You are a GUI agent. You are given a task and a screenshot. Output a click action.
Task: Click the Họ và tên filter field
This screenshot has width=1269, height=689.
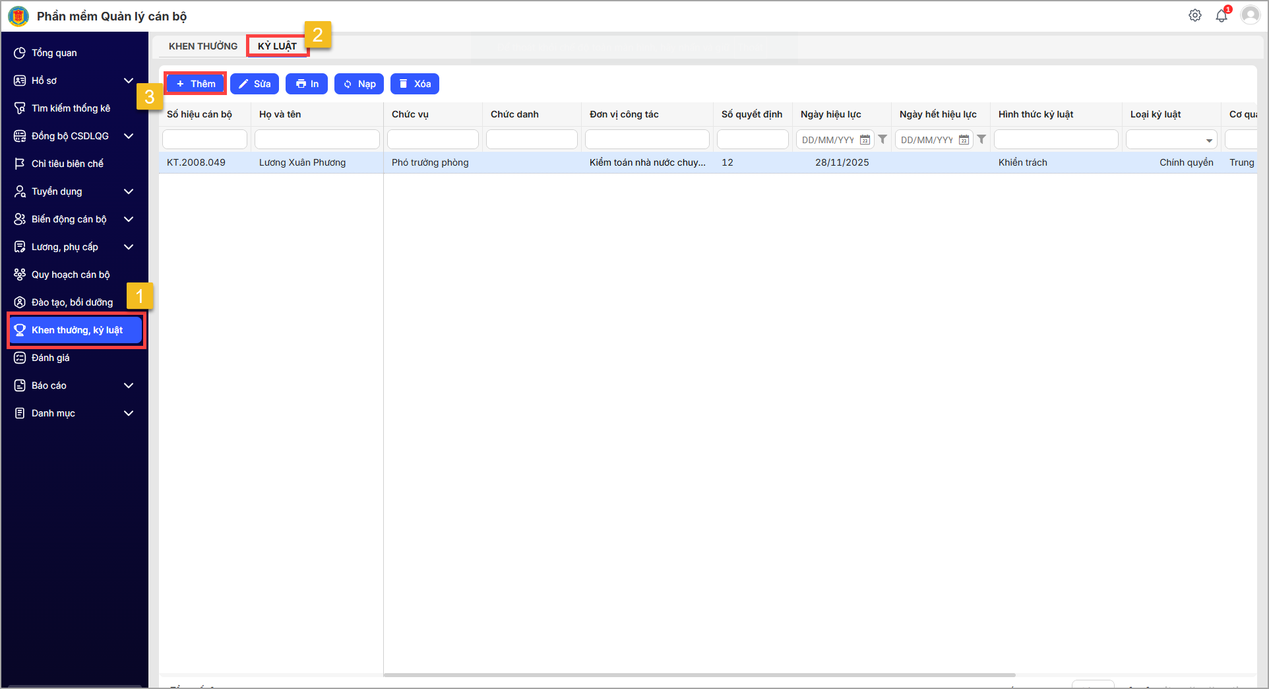317,140
